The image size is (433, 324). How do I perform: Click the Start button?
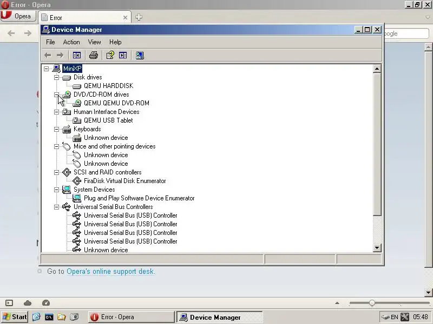tap(15, 317)
